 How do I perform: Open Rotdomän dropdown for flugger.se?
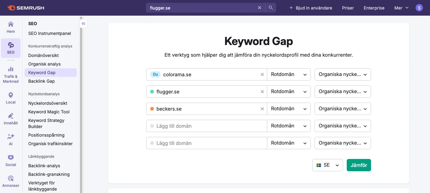pyautogui.click(x=289, y=92)
